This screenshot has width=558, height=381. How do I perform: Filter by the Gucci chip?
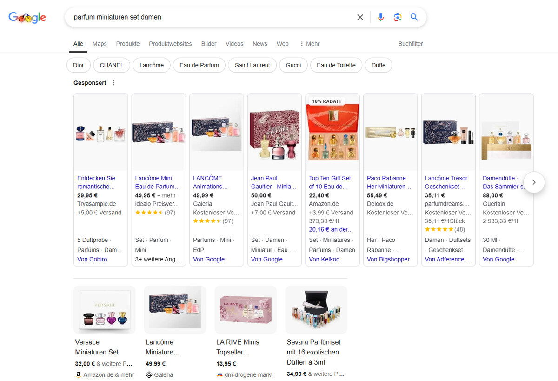[293, 65]
